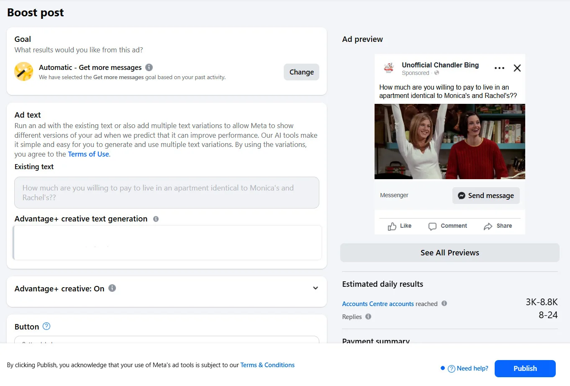Open the Terms & Conditions link
Image resolution: width=570 pixels, height=386 pixels.
pos(267,365)
